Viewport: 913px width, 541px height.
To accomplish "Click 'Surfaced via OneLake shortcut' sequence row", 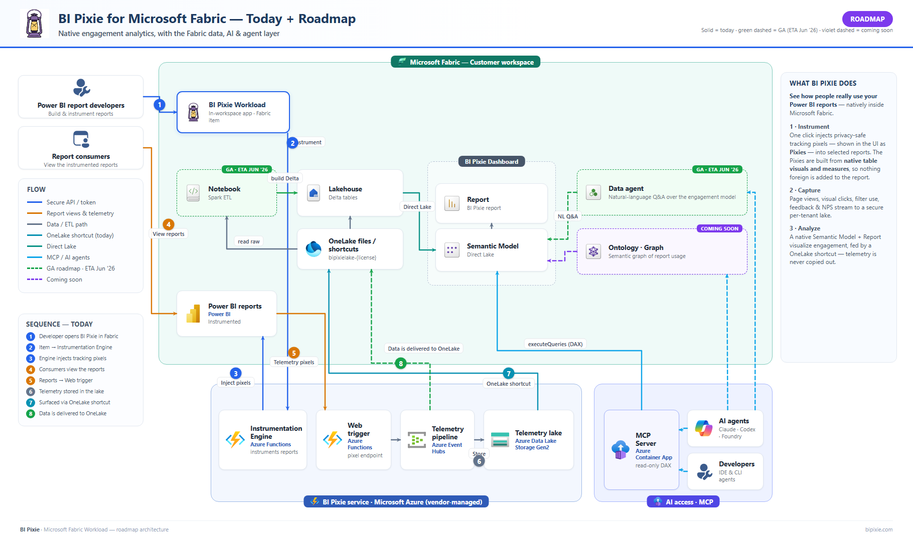I will 68,403.
